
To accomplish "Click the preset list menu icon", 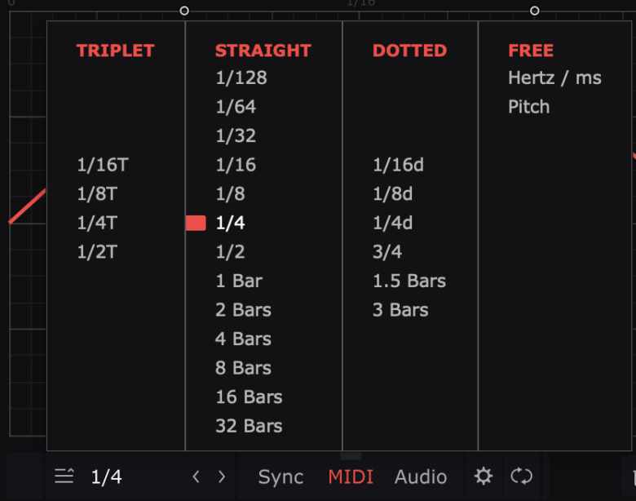I will point(64,476).
